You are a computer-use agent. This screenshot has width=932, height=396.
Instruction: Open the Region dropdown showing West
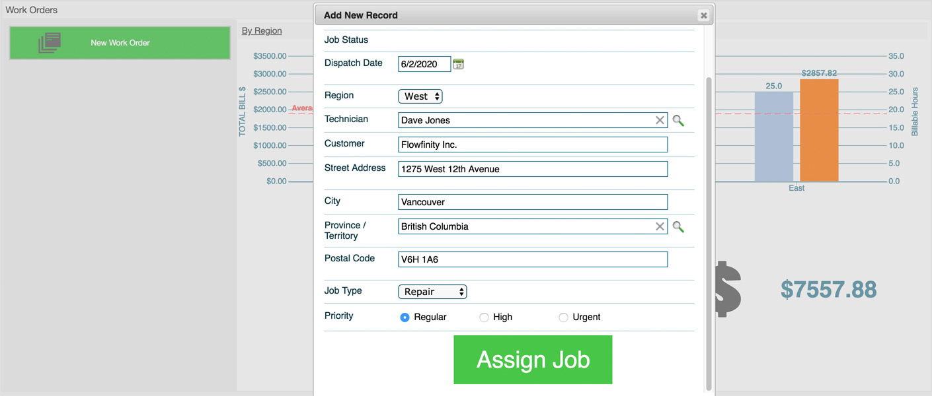tap(420, 96)
